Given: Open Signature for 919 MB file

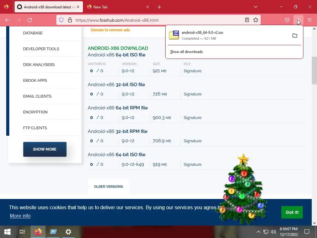Looking at the screenshot, I should click(193, 164).
